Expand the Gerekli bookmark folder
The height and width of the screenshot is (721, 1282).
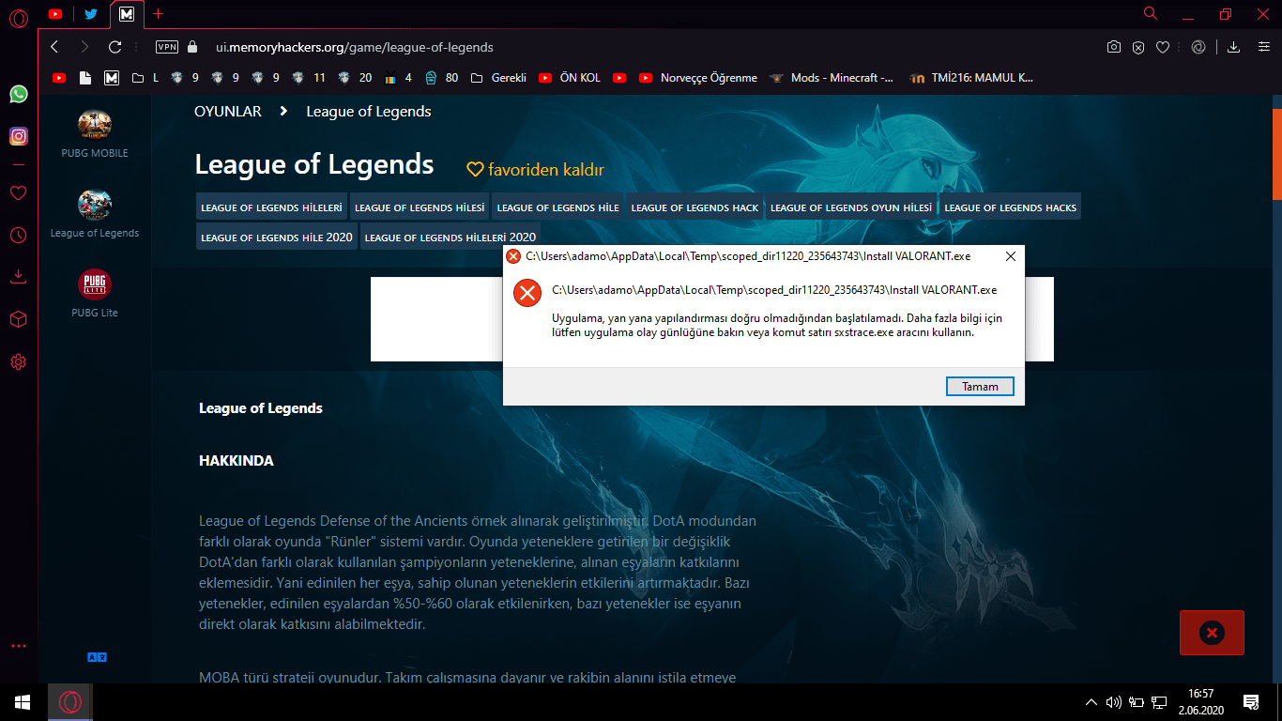tap(498, 78)
